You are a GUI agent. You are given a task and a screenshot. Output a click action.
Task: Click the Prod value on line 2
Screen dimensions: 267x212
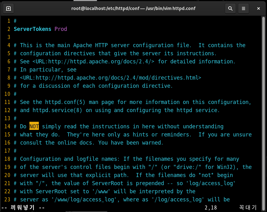point(61,29)
